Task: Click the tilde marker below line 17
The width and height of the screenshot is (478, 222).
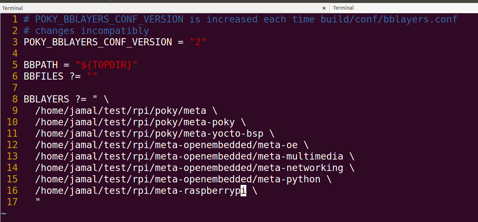Action: pyautogui.click(x=3, y=213)
